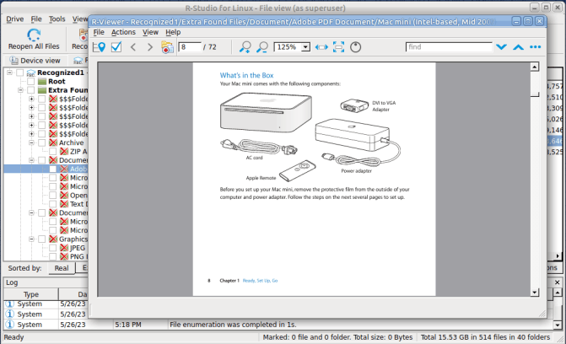This screenshot has width=566, height=344.
Task: Click the Total 15.53 GB status text
Action: coord(485,337)
